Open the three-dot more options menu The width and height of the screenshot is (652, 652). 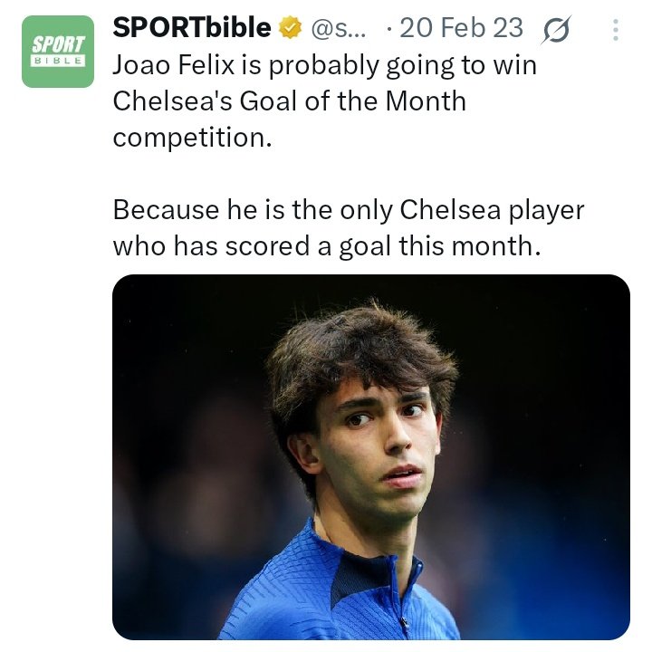pos(616,30)
